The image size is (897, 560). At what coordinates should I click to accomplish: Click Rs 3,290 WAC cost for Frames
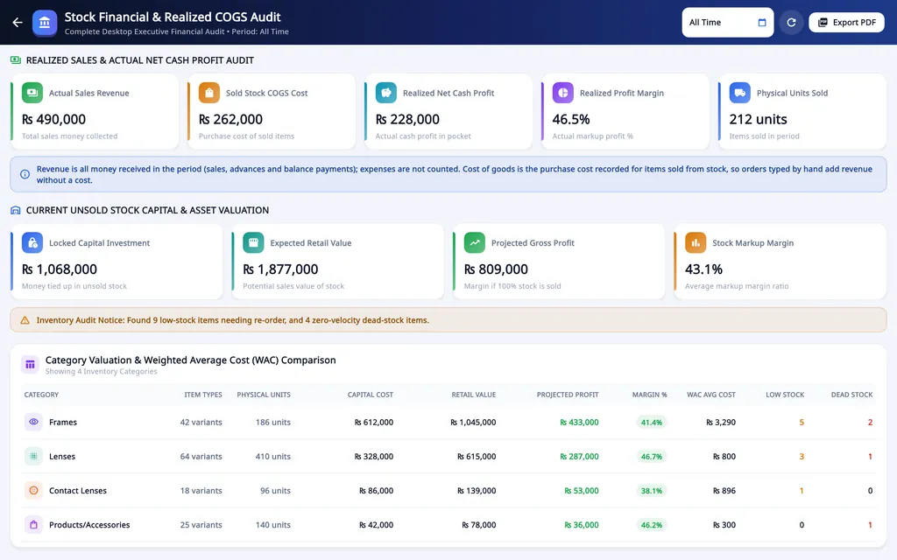[x=721, y=423]
